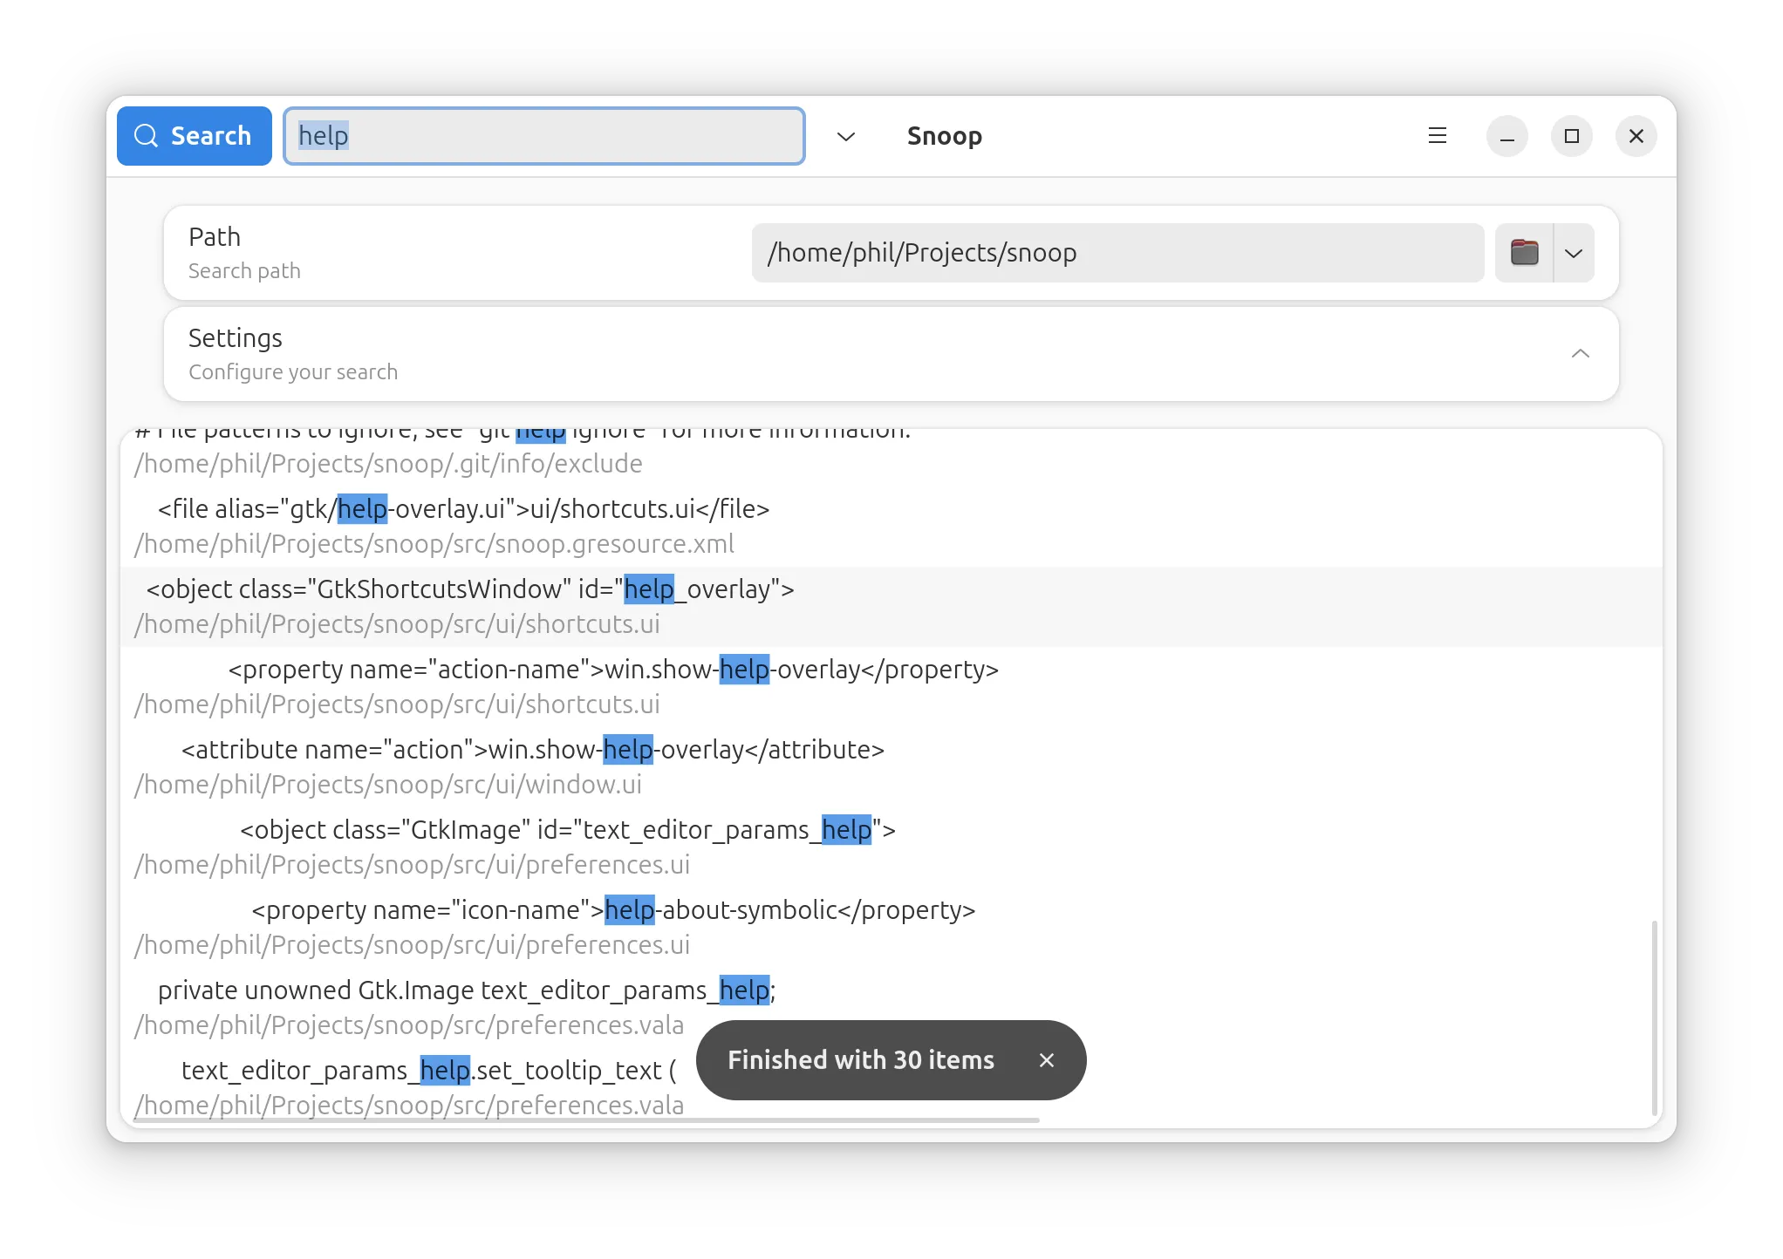Open the search history dropdown arrow
This screenshot has width=1783, height=1259.
pos(845,136)
